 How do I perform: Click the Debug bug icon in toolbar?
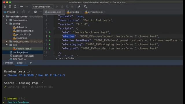62,7
